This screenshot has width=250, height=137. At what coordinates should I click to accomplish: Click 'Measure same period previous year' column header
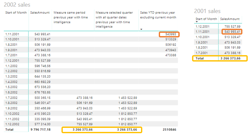(71, 17)
